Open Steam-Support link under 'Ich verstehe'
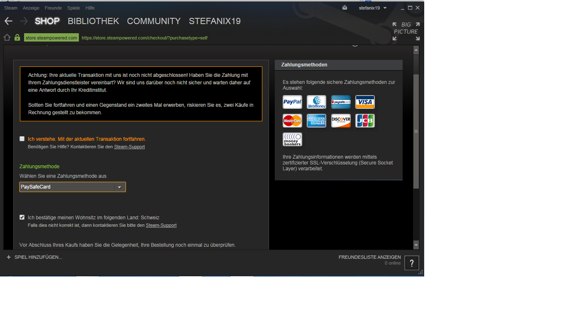Screen dimensions: 567x319 tap(130, 147)
